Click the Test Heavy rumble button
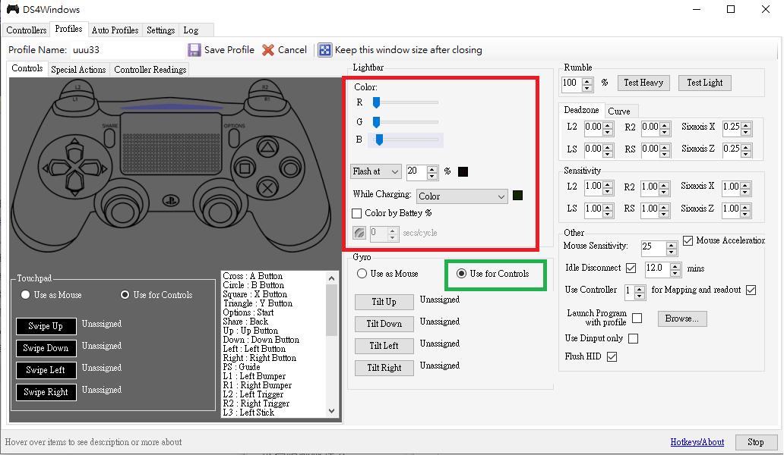Image resolution: width=784 pixels, height=455 pixels. pos(643,83)
